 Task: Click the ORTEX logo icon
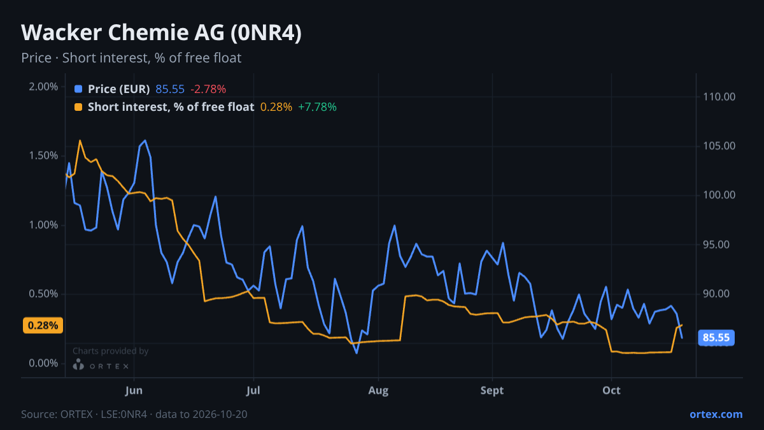point(78,365)
